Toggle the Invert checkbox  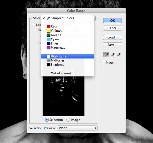(x=103, y=62)
